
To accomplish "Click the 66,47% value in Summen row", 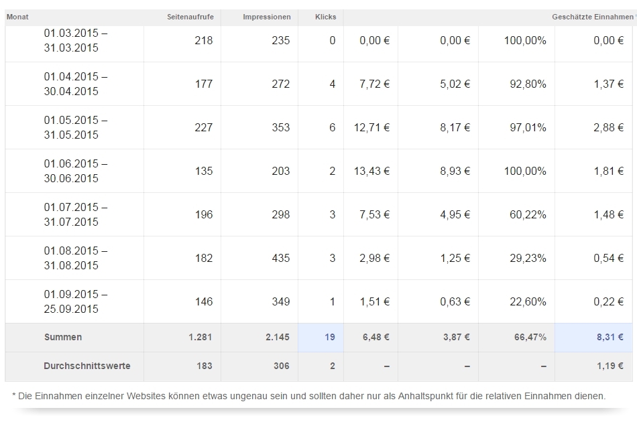I will pyautogui.click(x=530, y=338).
